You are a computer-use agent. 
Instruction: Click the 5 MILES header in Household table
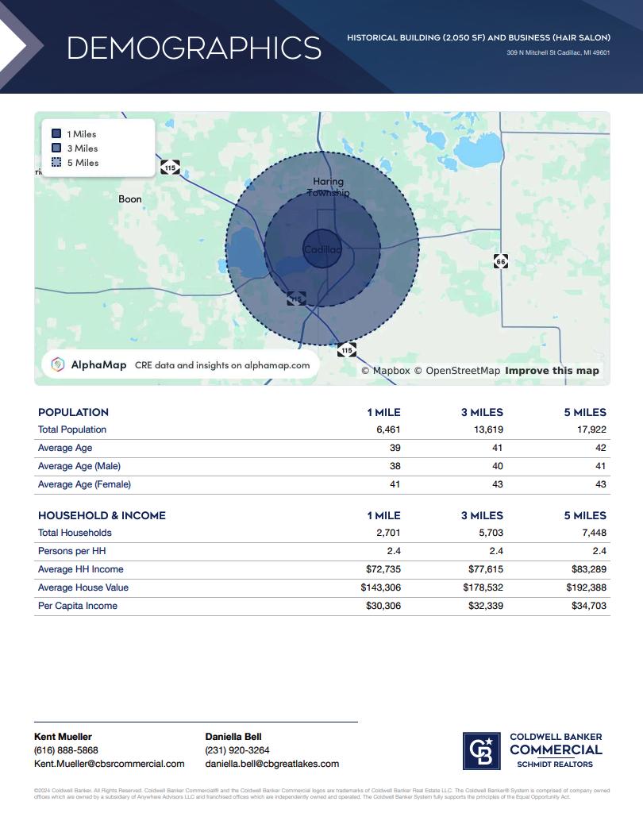pos(585,515)
